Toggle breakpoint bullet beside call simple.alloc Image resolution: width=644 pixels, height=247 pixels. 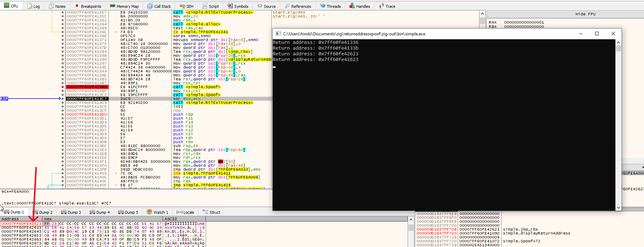(63, 24)
